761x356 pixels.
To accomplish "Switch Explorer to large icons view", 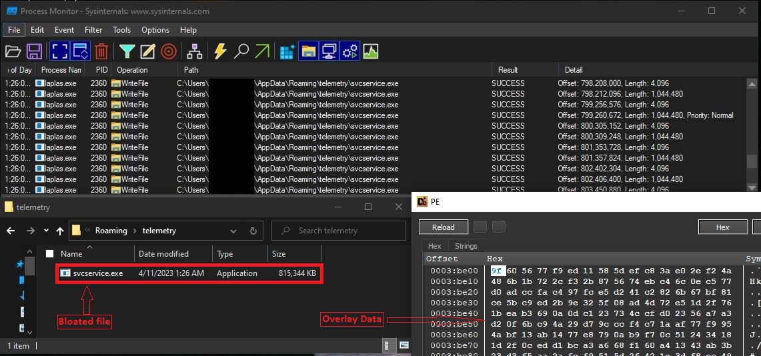I will [404, 345].
